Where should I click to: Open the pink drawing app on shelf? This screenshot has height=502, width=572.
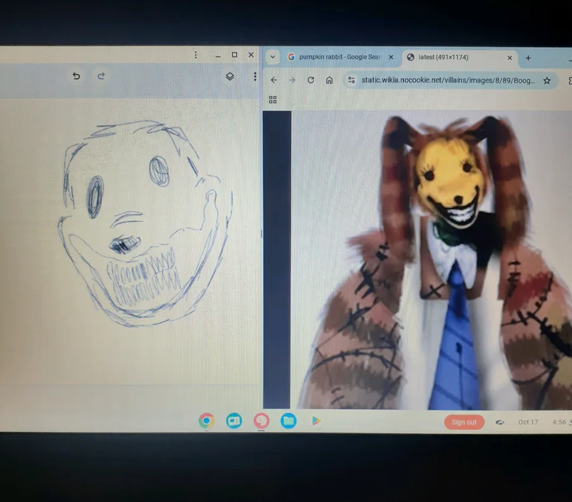tap(261, 421)
